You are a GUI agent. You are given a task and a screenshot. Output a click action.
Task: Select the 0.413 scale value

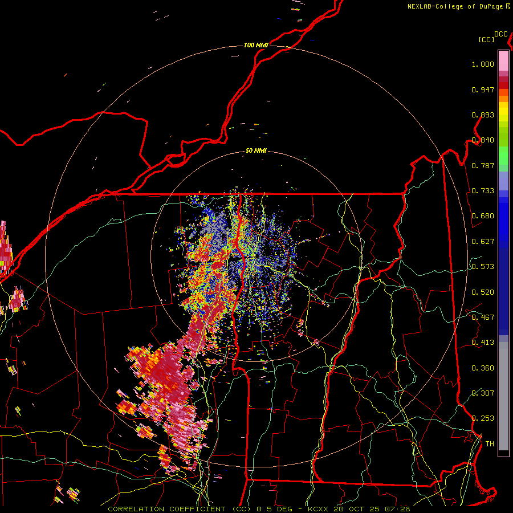pyautogui.click(x=483, y=343)
